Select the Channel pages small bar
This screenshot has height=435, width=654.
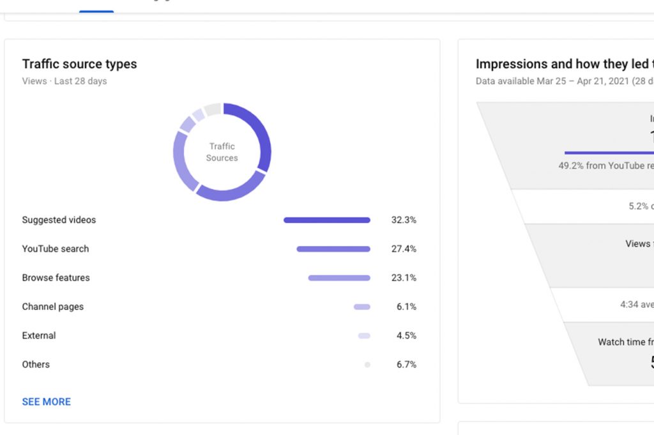coord(361,307)
